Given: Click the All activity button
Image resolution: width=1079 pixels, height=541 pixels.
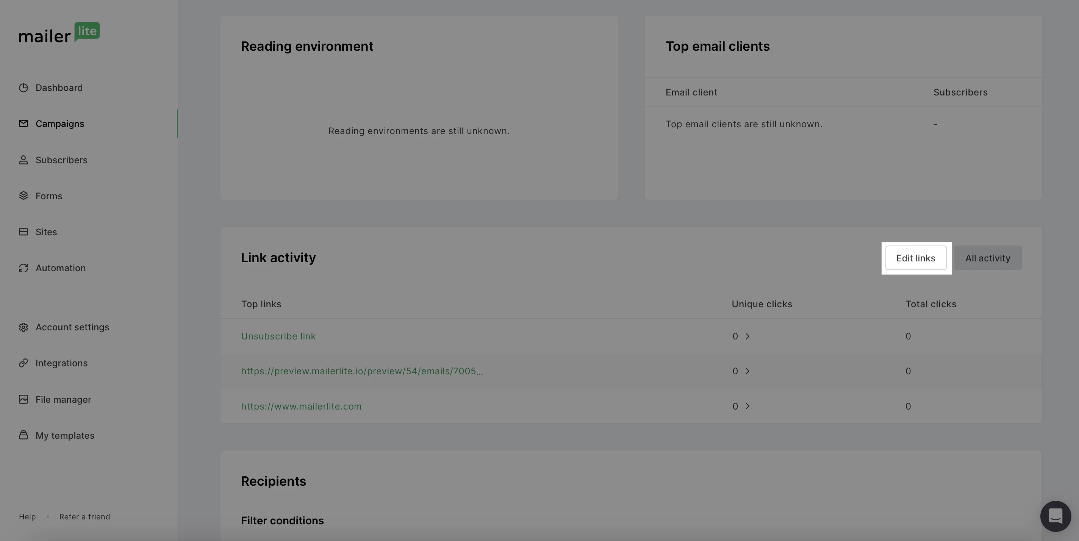Looking at the screenshot, I should tap(987, 258).
